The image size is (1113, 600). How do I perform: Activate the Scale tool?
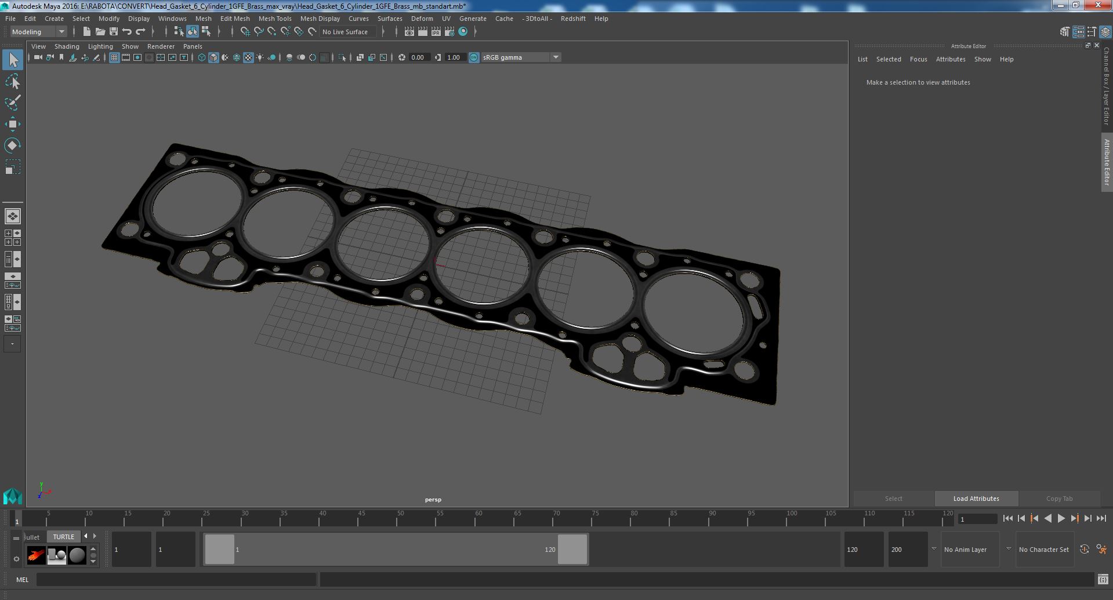[x=13, y=167]
